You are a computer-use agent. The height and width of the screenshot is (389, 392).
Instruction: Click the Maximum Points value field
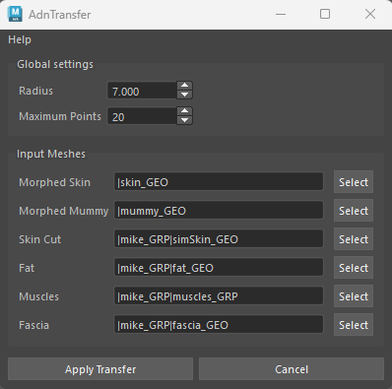pos(142,116)
